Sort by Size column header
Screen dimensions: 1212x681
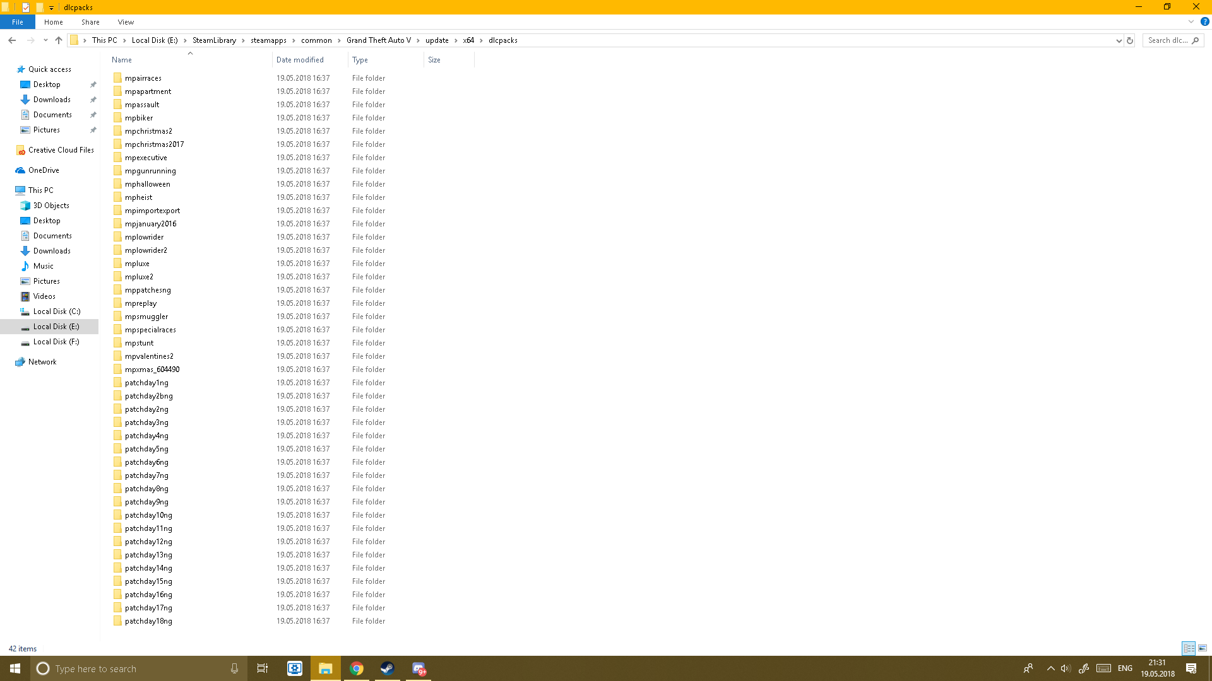(449, 60)
